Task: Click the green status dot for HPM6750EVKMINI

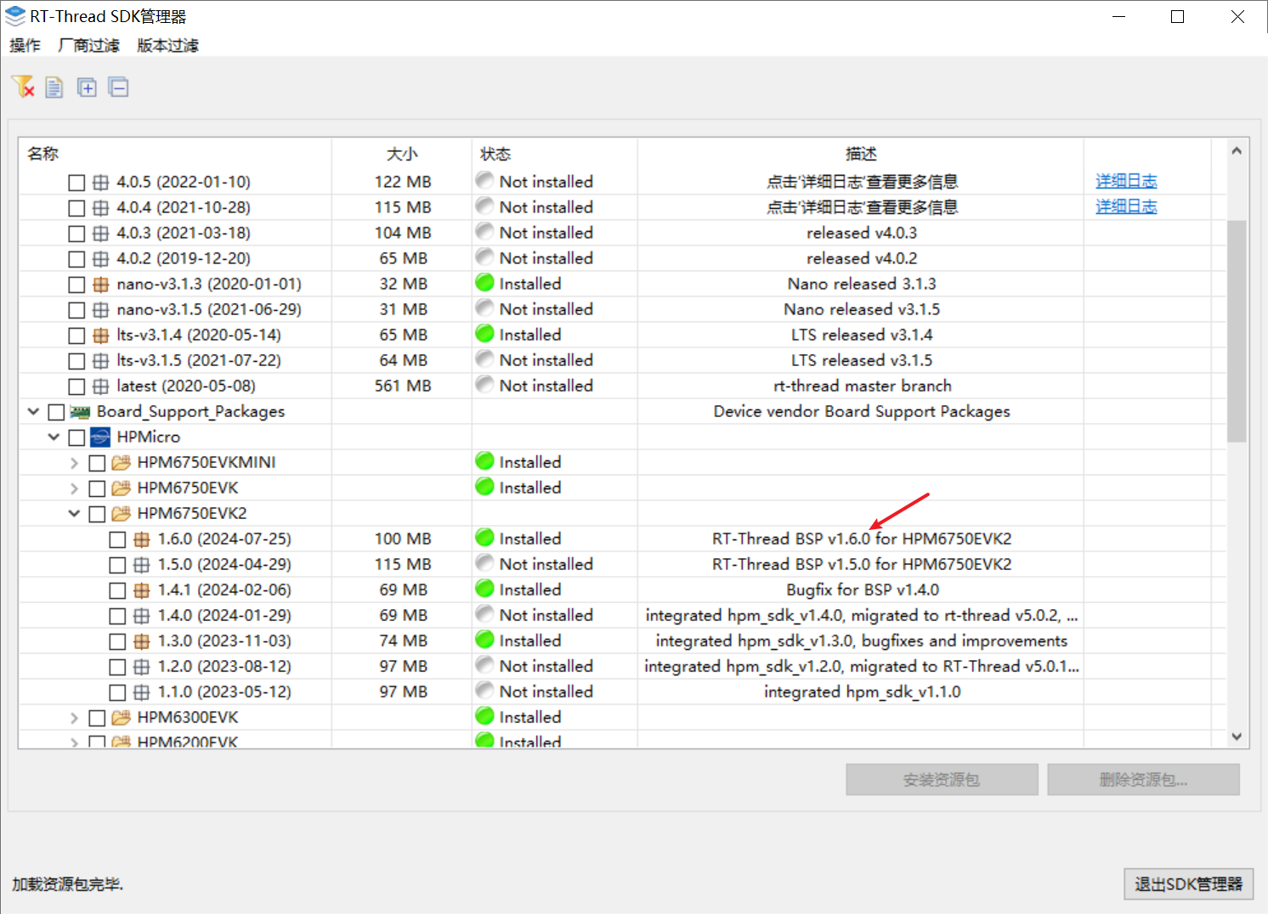Action: pos(485,461)
